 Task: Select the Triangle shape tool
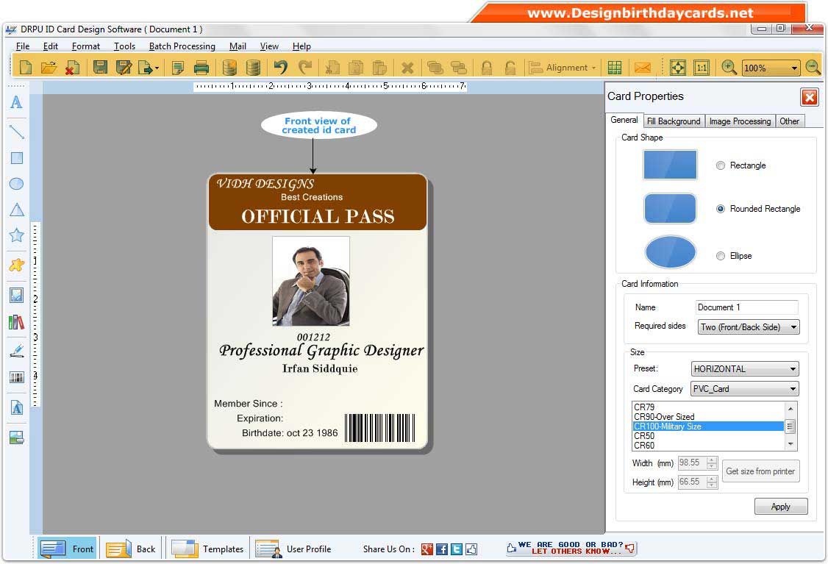[16, 210]
